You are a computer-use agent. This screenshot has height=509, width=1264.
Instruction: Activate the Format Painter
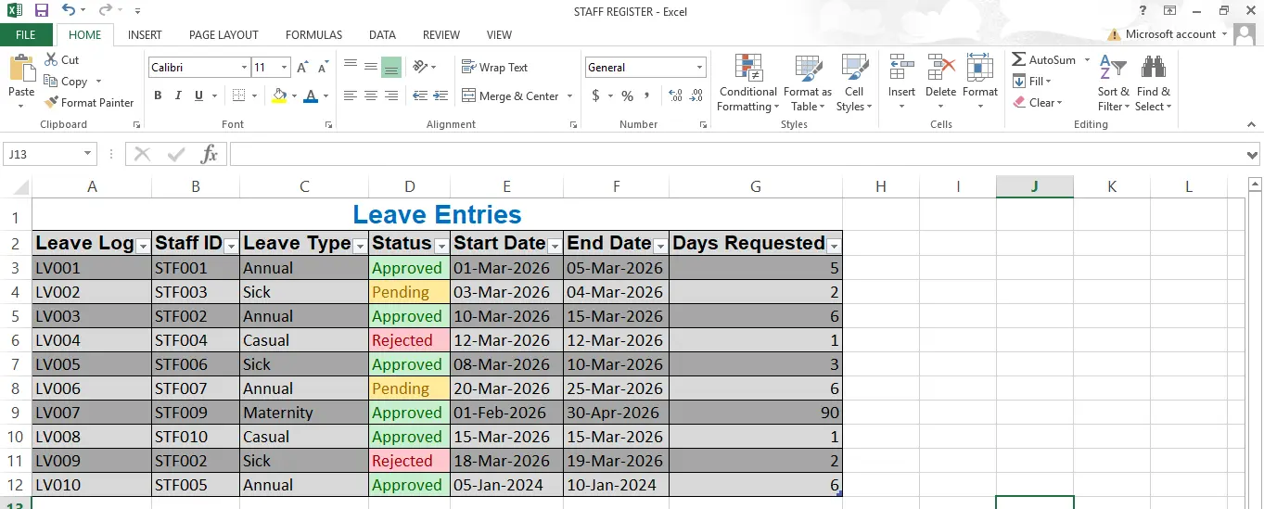89,103
